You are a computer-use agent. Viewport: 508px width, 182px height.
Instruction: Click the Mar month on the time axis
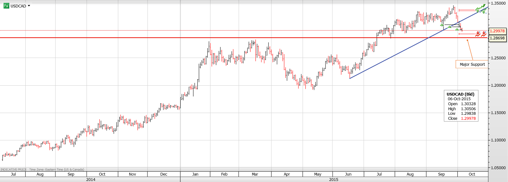pos(255,174)
